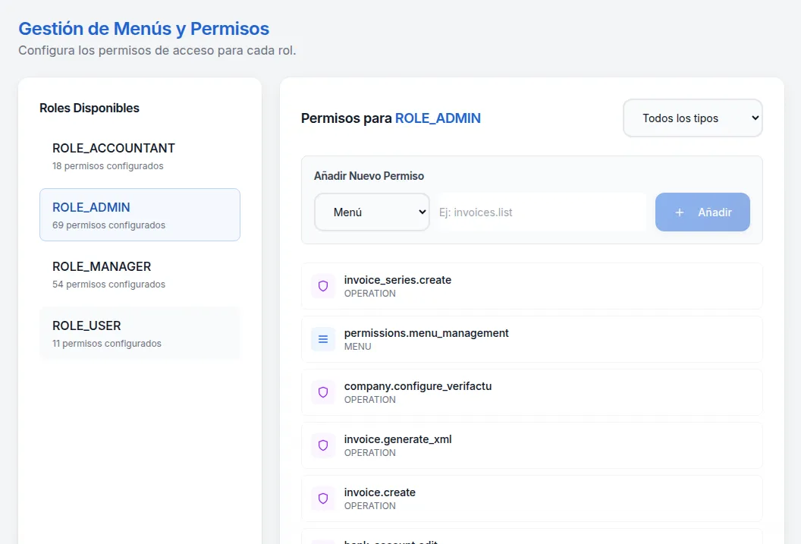The height and width of the screenshot is (544, 801).
Task: Select the invoice_series.create permission row
Action: (531, 286)
